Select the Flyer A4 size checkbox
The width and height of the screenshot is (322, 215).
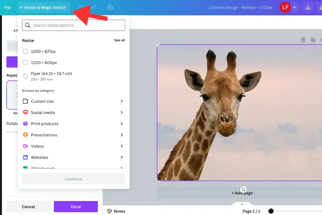click(25, 76)
